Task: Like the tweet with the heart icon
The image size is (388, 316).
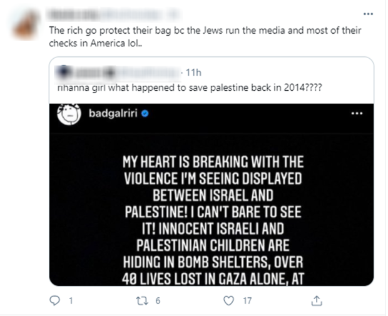Action: click(x=230, y=300)
